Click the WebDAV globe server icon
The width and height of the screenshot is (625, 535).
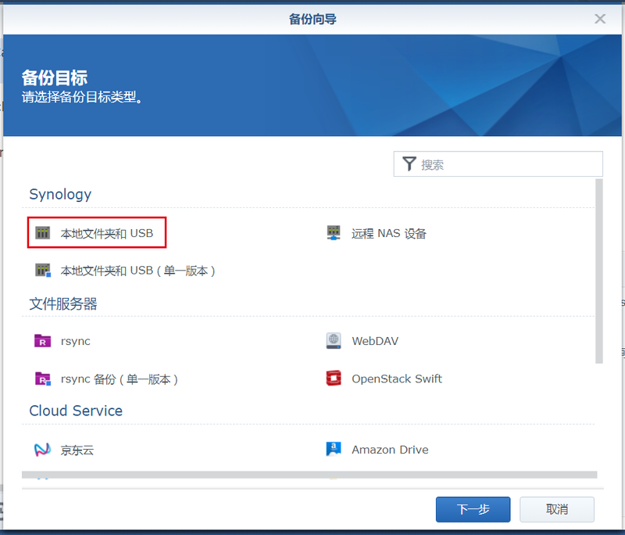tap(334, 341)
